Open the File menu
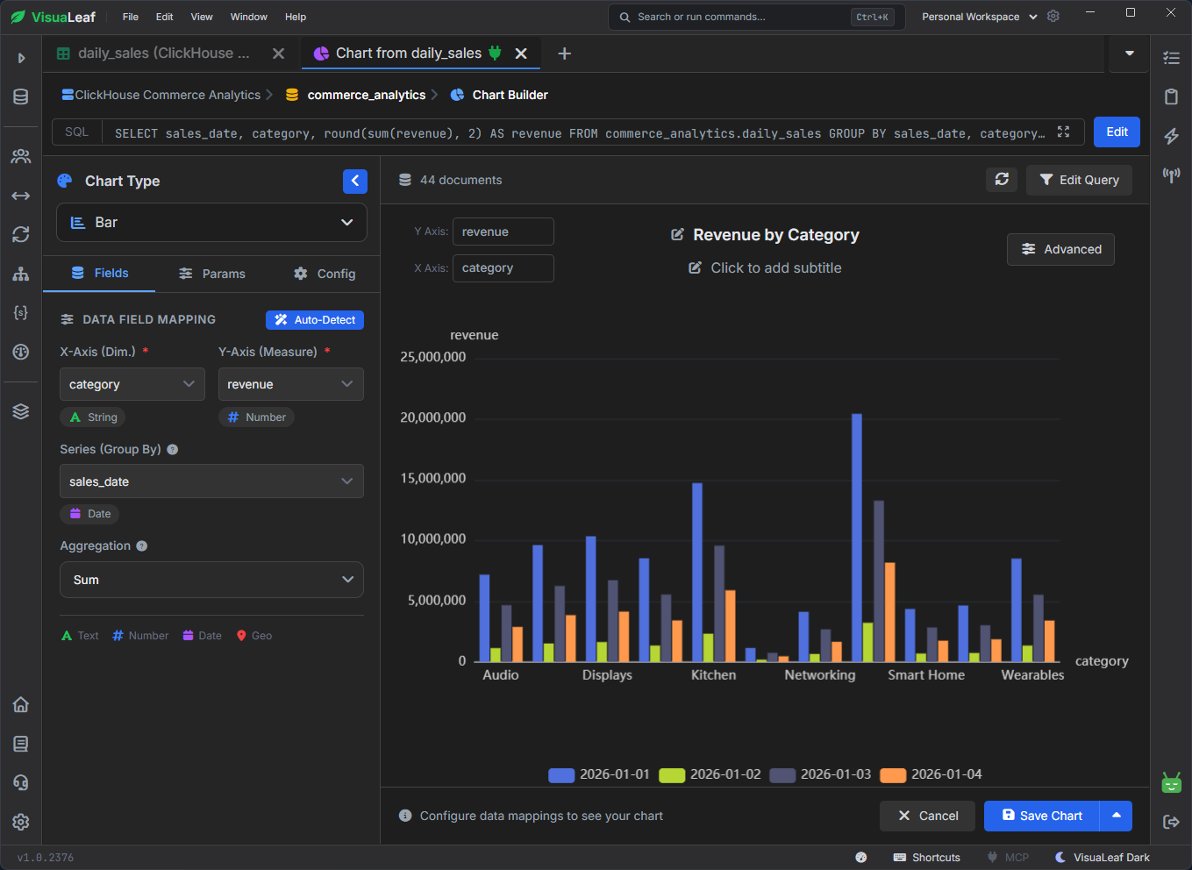Image resolution: width=1192 pixels, height=870 pixels. (x=131, y=17)
